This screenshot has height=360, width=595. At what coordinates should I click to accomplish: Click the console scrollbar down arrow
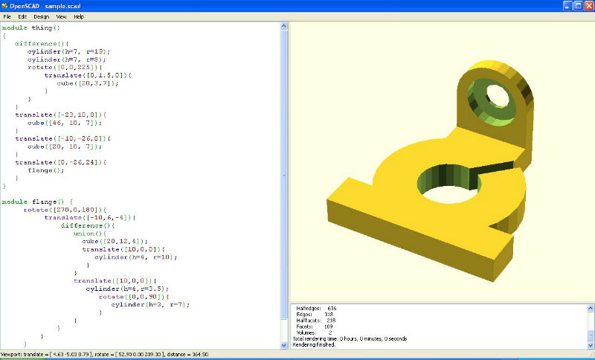pos(591,345)
